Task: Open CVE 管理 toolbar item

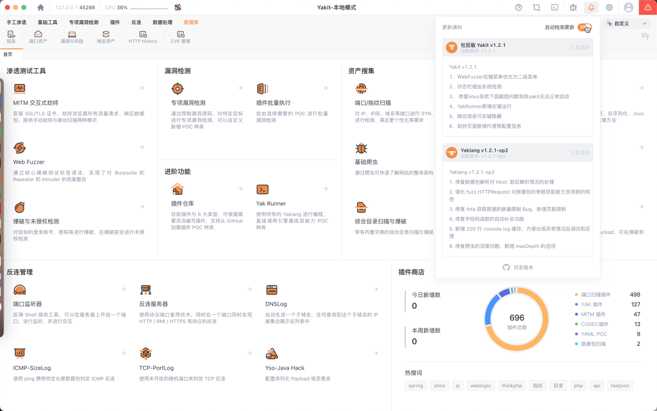Action: point(181,37)
